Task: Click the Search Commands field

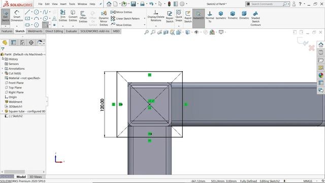Action: (268, 4)
